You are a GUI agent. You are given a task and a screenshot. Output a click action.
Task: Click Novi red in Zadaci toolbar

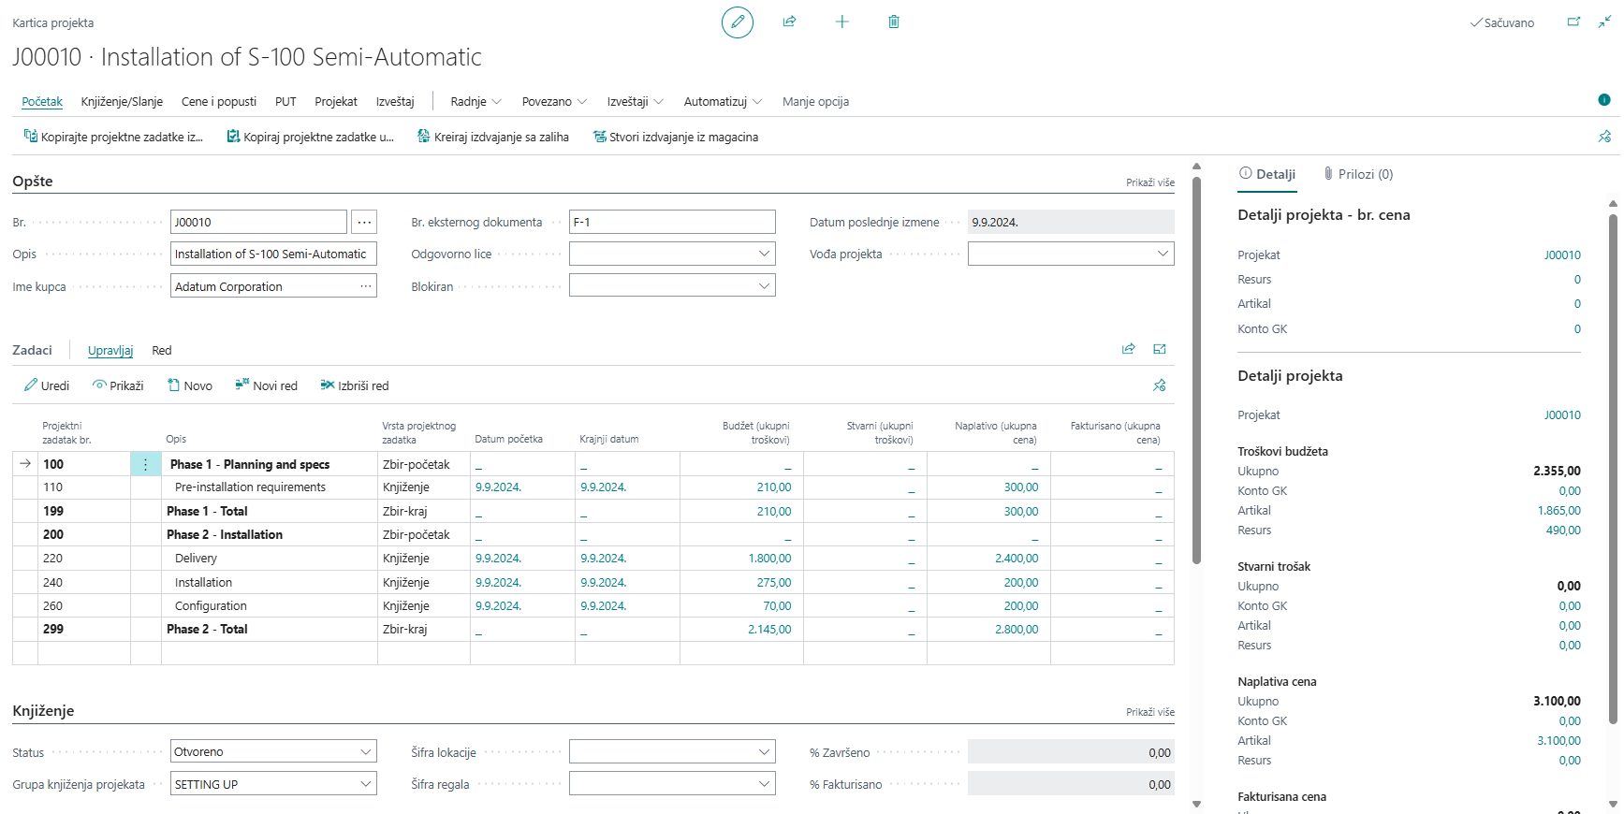(x=266, y=385)
